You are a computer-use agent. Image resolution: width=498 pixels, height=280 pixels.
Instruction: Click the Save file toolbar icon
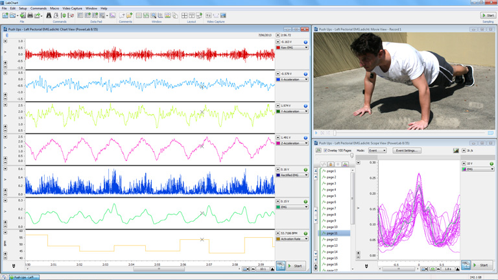click(x=22, y=16)
